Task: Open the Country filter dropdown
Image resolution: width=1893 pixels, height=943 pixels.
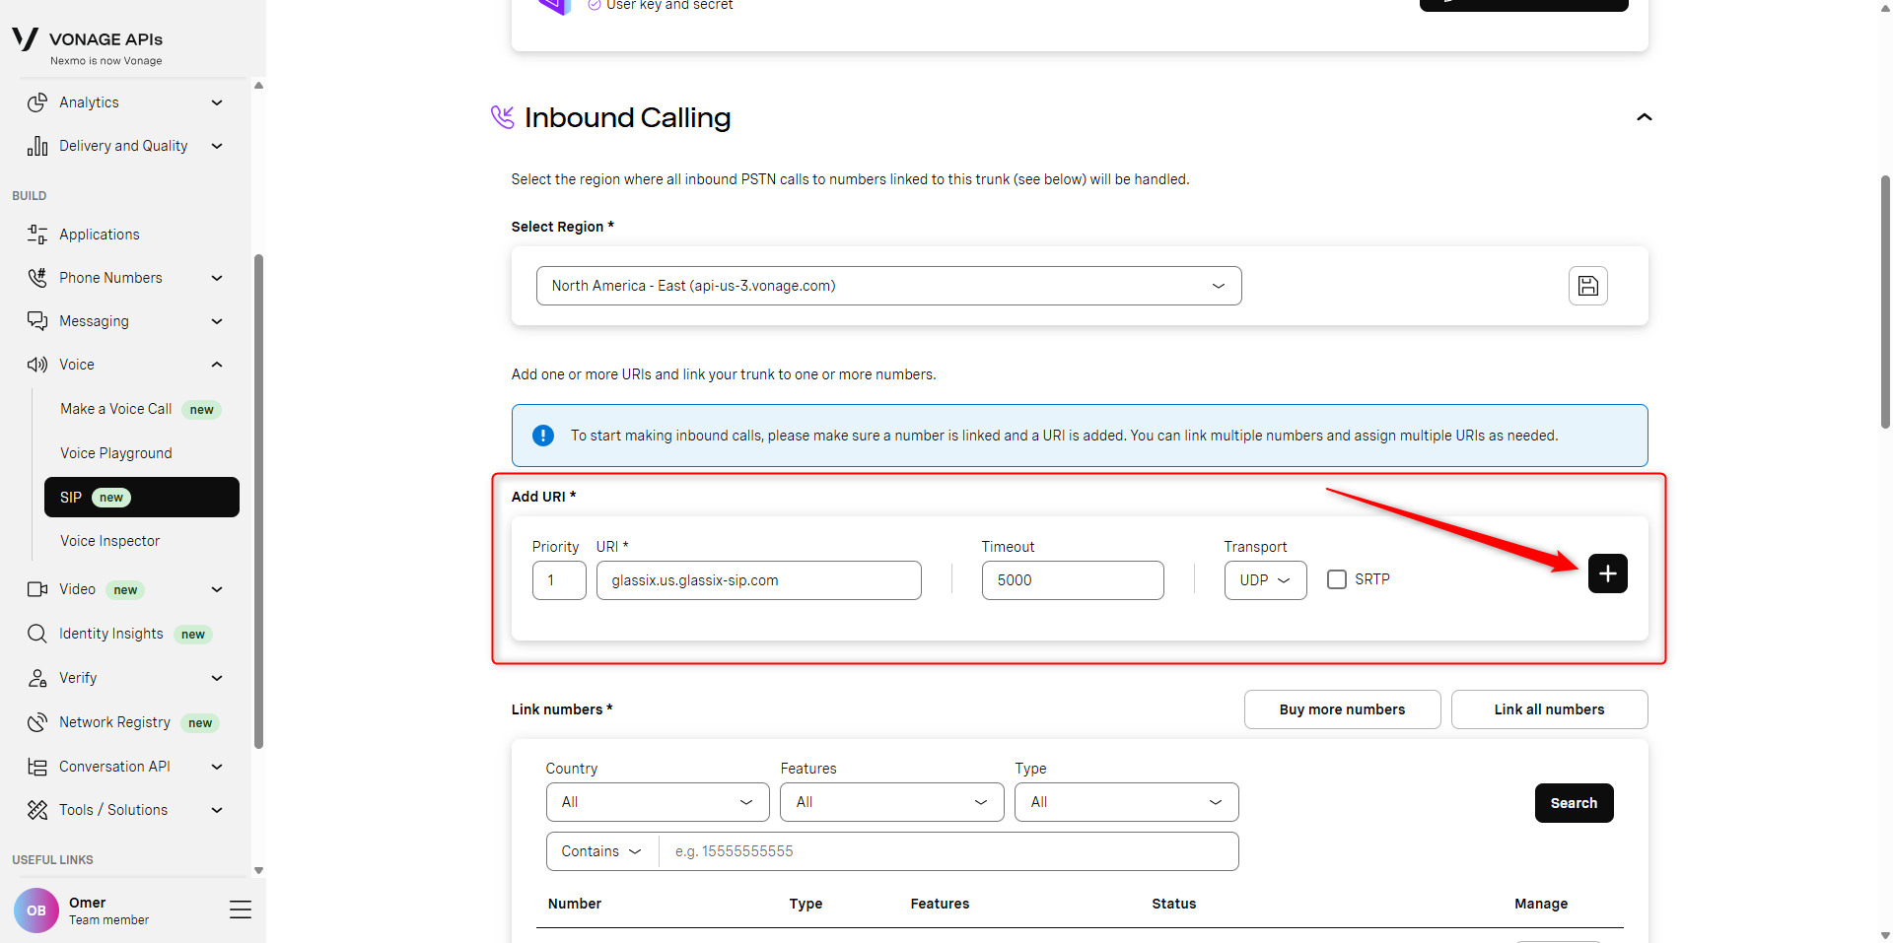Action: point(658,802)
